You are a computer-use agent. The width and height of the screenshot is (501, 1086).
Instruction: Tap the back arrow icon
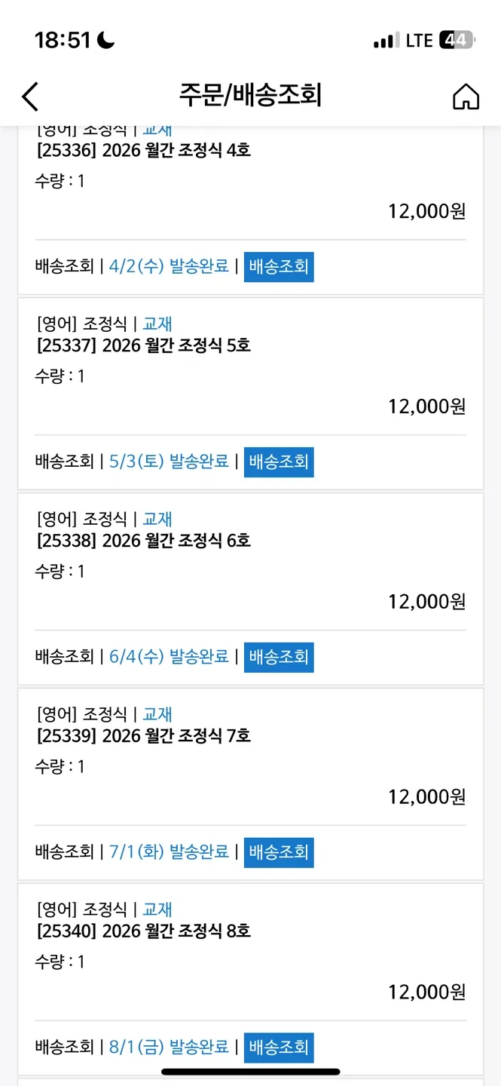pos(30,96)
